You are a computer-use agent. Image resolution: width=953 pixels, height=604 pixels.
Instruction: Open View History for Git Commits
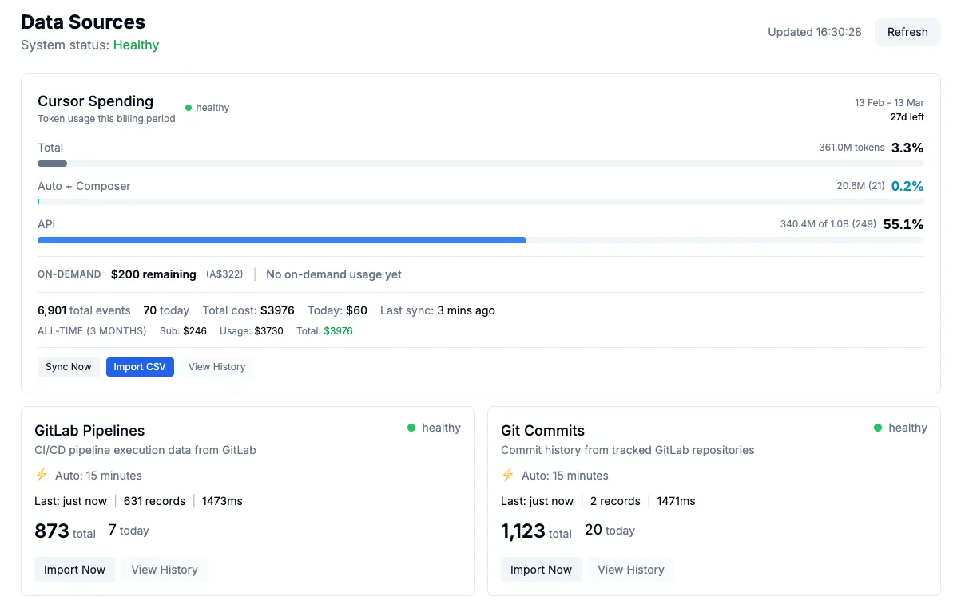click(631, 570)
